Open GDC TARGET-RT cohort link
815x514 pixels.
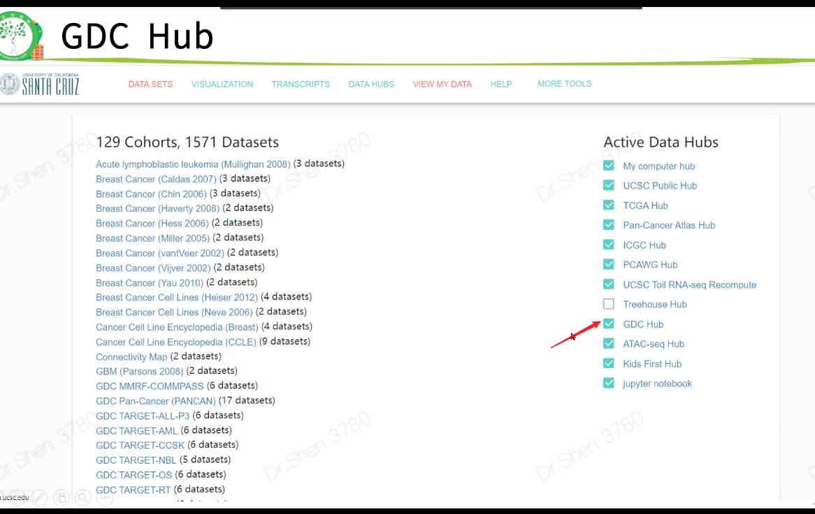(133, 490)
